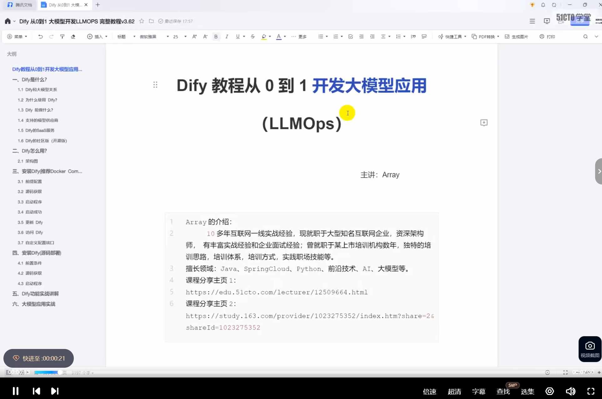Insert a checkbox task list
The image size is (602, 399).
pos(350,37)
